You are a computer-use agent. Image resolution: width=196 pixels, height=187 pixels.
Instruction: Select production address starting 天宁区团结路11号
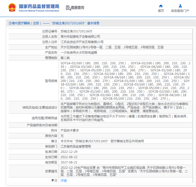(x=112, y=47)
